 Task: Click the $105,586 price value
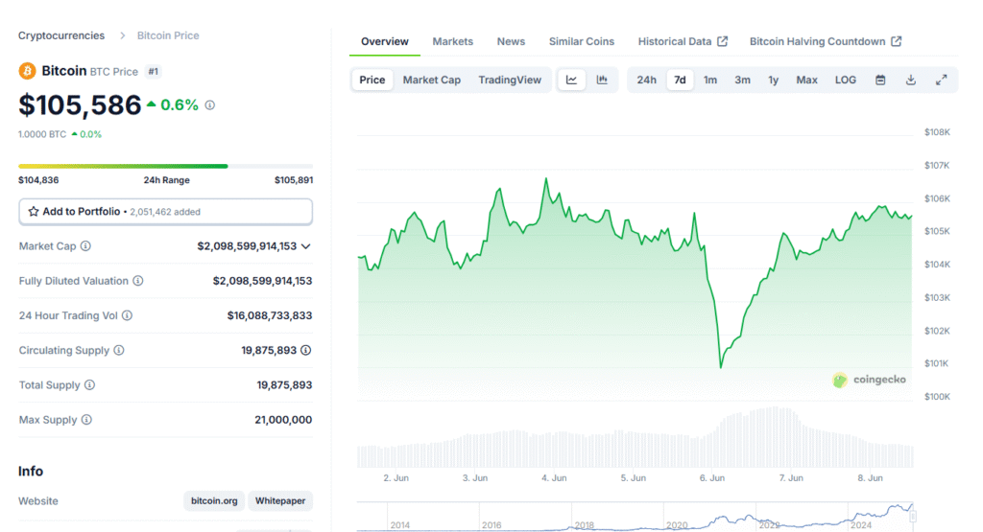click(x=80, y=105)
